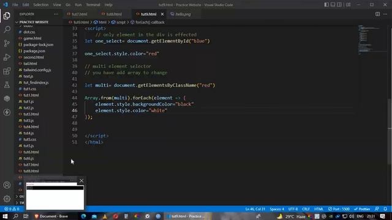Click the browser preview thumbnail
This screenshot has height=220, width=392.
(x=55, y=196)
